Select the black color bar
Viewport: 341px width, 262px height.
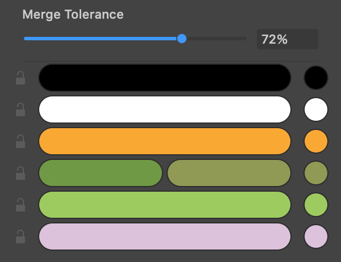coord(165,78)
